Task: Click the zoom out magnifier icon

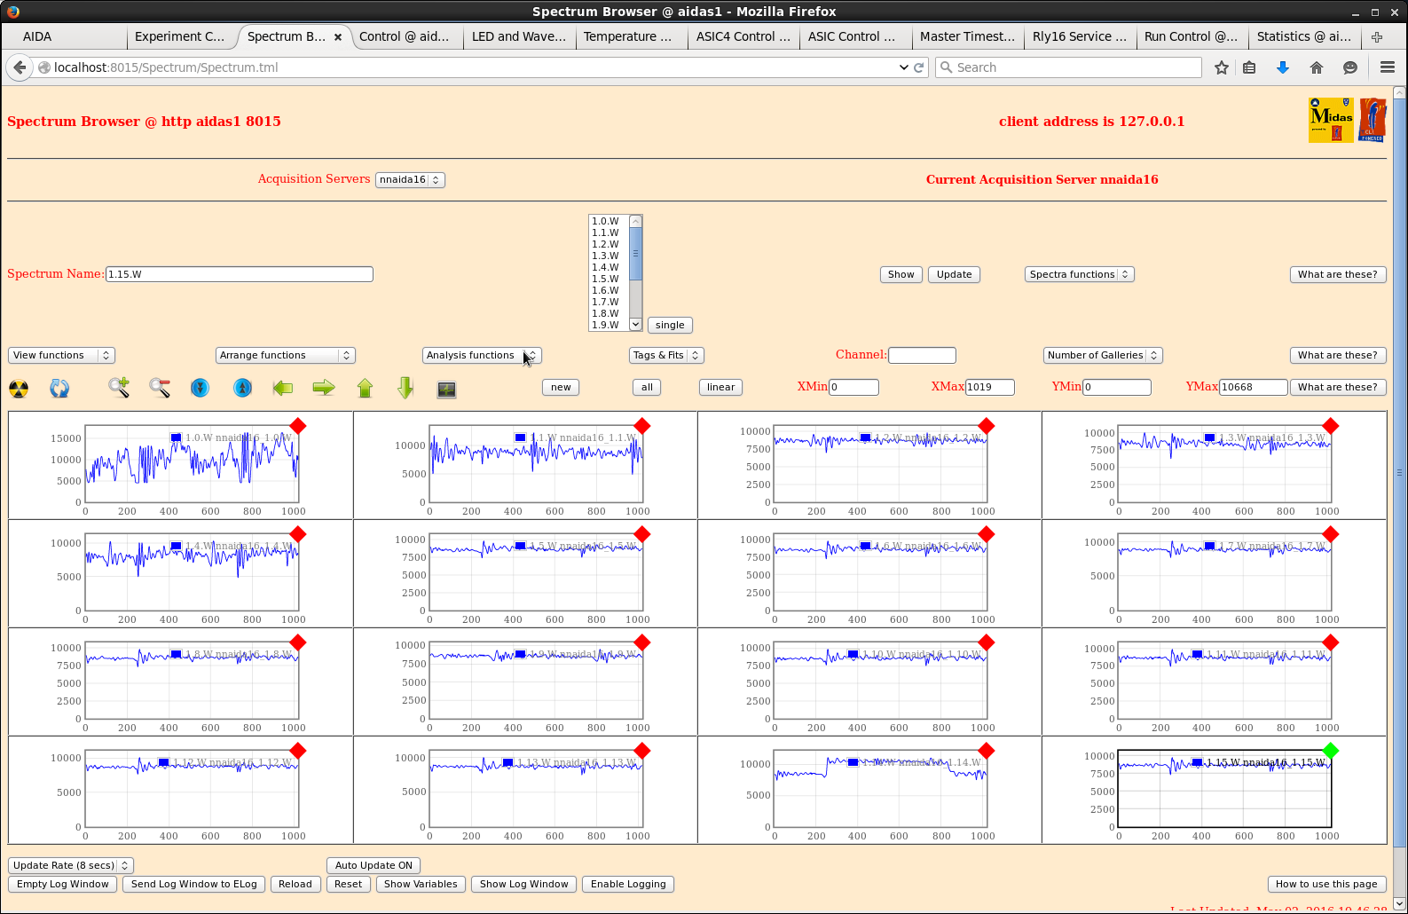Action: click(x=160, y=388)
